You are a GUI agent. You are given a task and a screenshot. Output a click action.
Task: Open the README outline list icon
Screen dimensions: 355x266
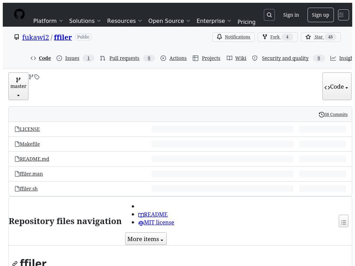click(x=344, y=221)
